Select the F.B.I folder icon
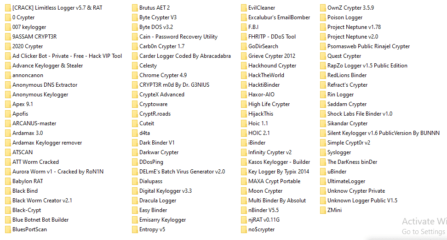Viewport: 447px width, 240px height. click(244, 27)
